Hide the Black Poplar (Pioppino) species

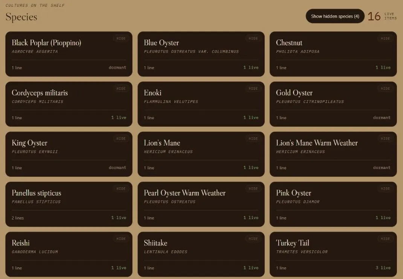click(x=121, y=38)
